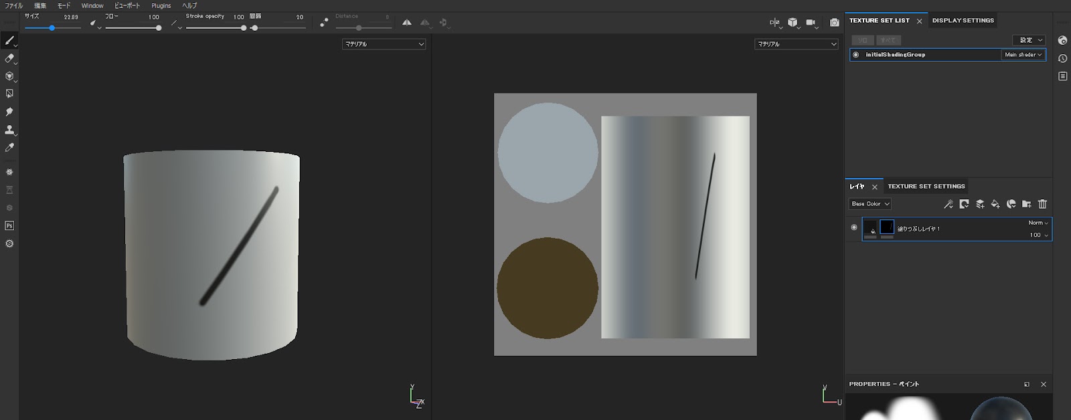Select the initialShadingGroup radio button
The width and height of the screenshot is (1071, 420).
pyautogui.click(x=855, y=55)
